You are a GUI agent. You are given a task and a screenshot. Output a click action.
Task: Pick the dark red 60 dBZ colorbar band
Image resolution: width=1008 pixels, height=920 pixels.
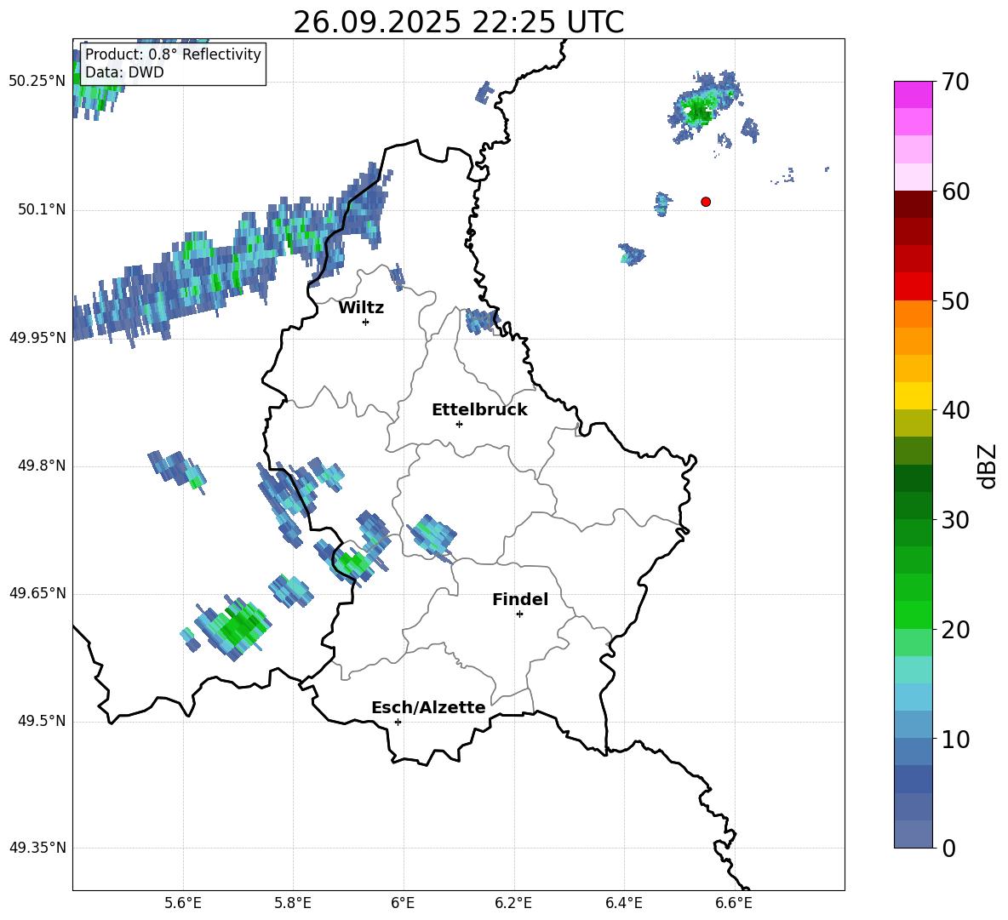tap(913, 204)
